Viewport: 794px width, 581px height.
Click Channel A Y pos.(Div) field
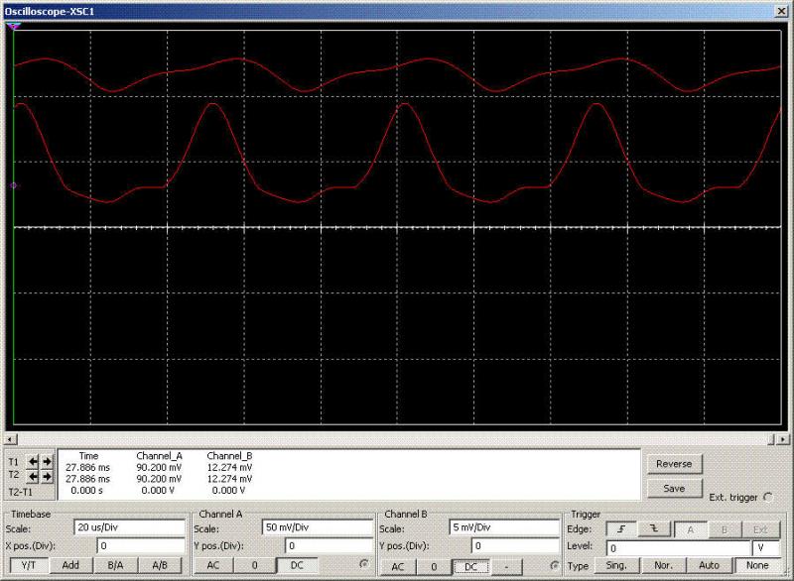330,545
